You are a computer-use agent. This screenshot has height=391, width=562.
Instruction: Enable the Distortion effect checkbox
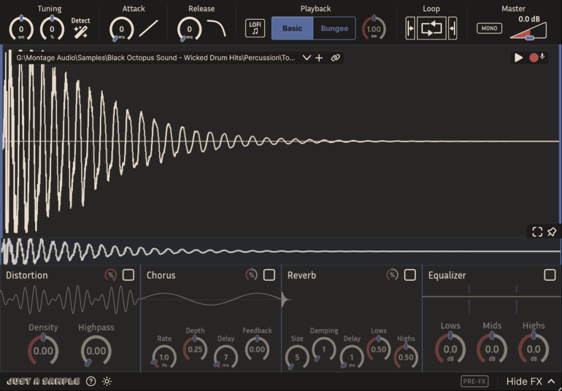(x=128, y=275)
